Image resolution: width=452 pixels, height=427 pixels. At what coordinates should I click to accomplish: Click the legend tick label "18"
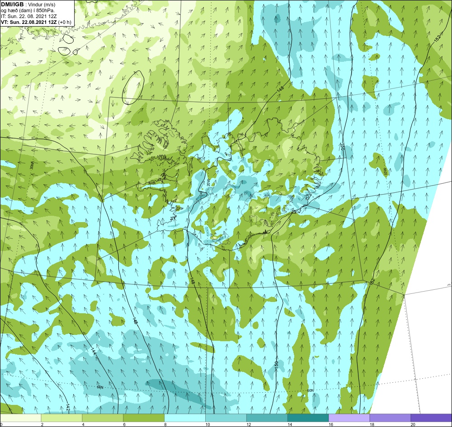(x=372, y=424)
